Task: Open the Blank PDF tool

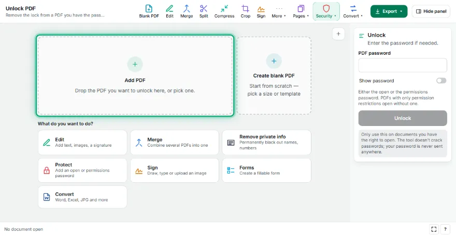Action: pos(149,11)
